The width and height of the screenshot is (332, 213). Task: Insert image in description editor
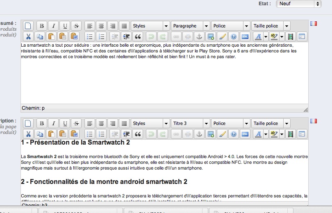[x=211, y=134]
